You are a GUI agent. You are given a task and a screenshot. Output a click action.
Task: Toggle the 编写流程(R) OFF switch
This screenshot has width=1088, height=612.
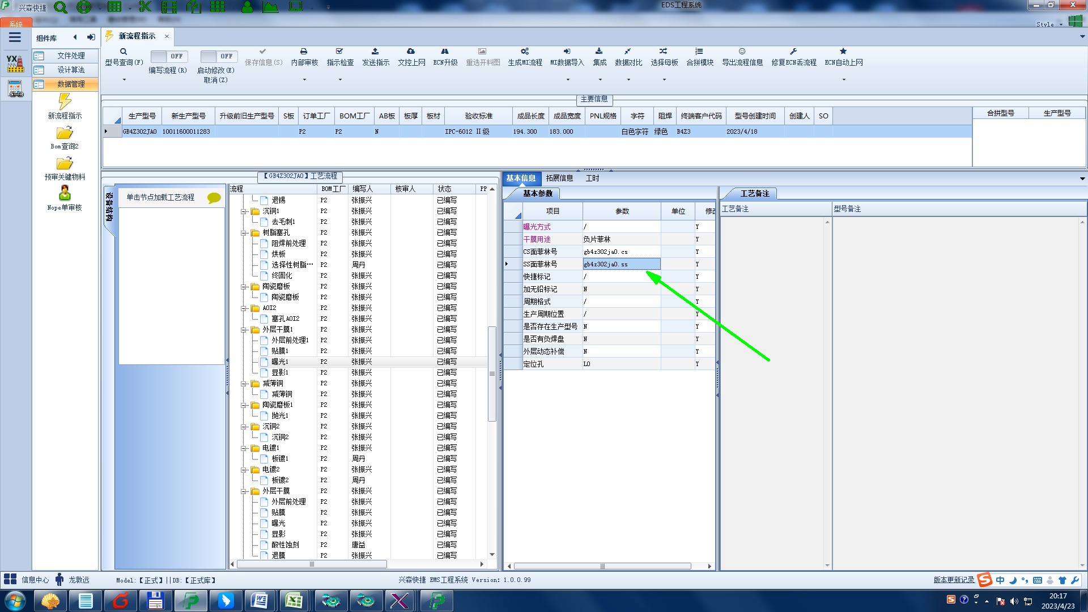click(x=169, y=56)
